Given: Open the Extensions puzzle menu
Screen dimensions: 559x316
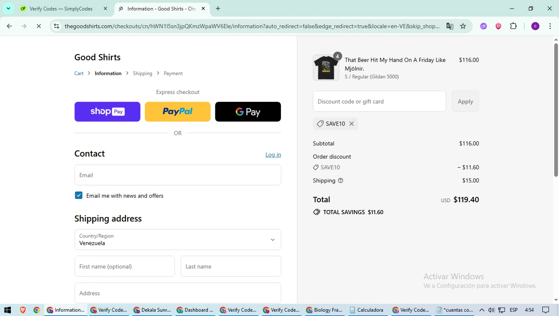Looking at the screenshot, I should tap(513, 26).
